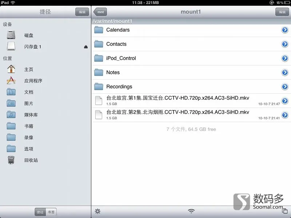The height and width of the screenshot is (218, 291).
Task: Tap the iPod_Control folder name
Action: point(121,58)
